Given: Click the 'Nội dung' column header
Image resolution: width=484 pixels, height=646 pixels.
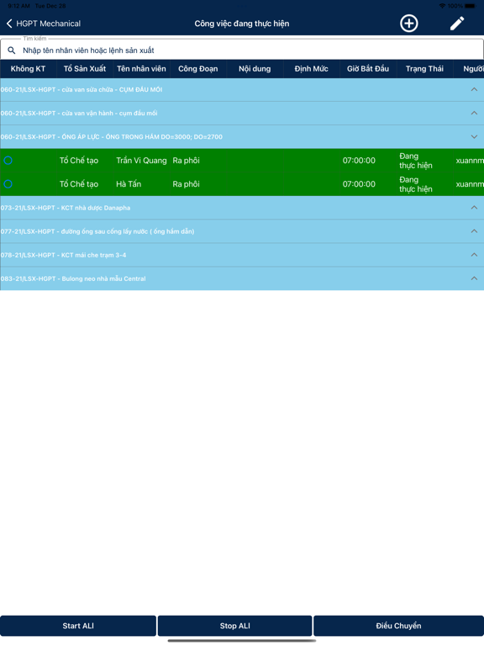Looking at the screenshot, I should [255, 69].
